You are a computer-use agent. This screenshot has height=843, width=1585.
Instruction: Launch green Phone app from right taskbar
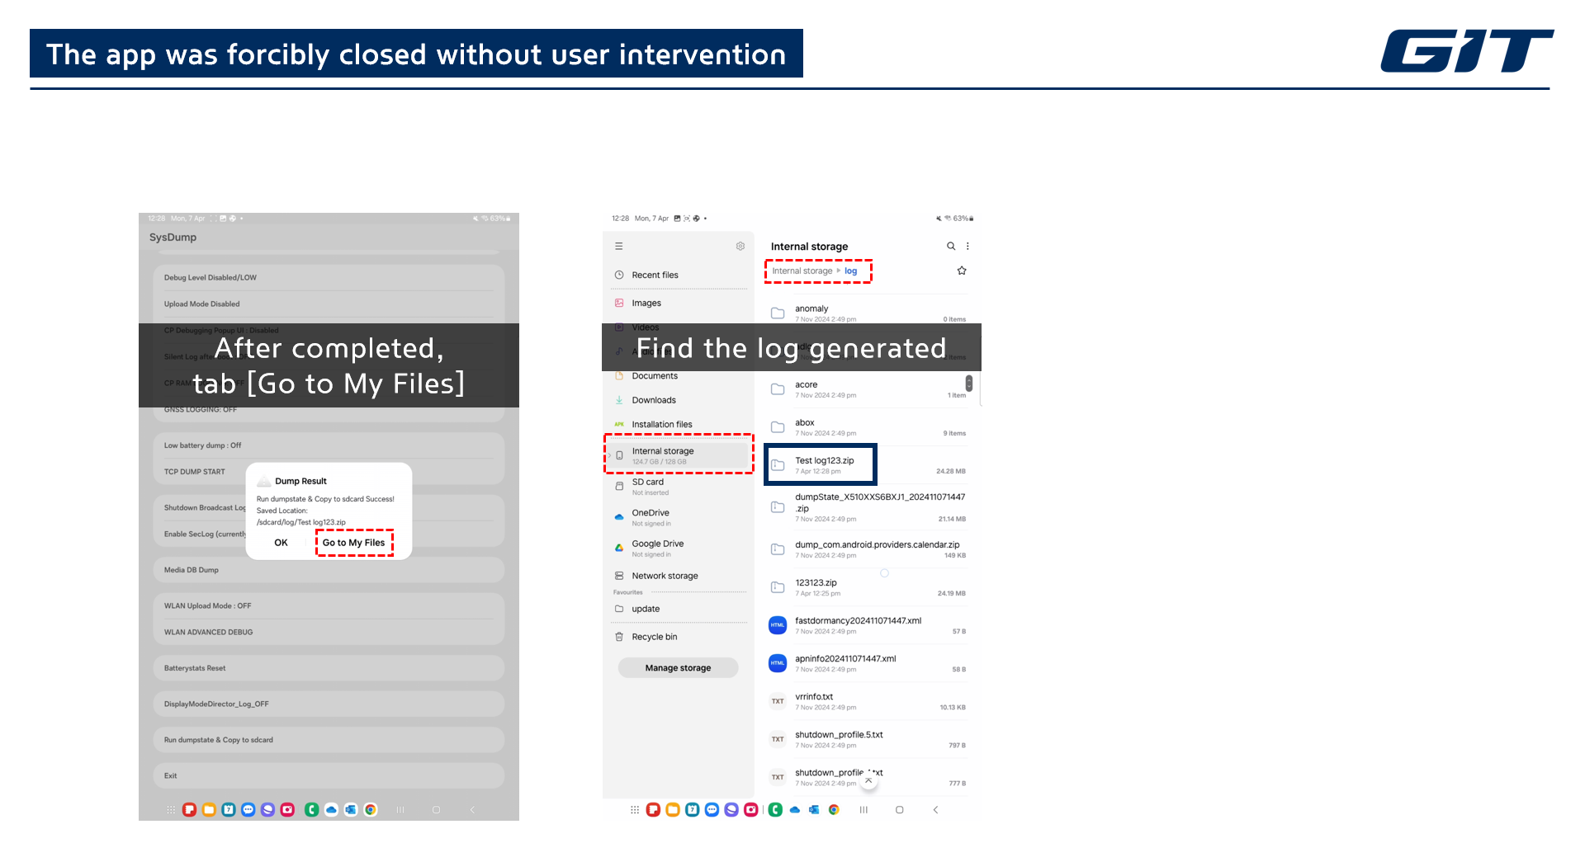coord(775,810)
